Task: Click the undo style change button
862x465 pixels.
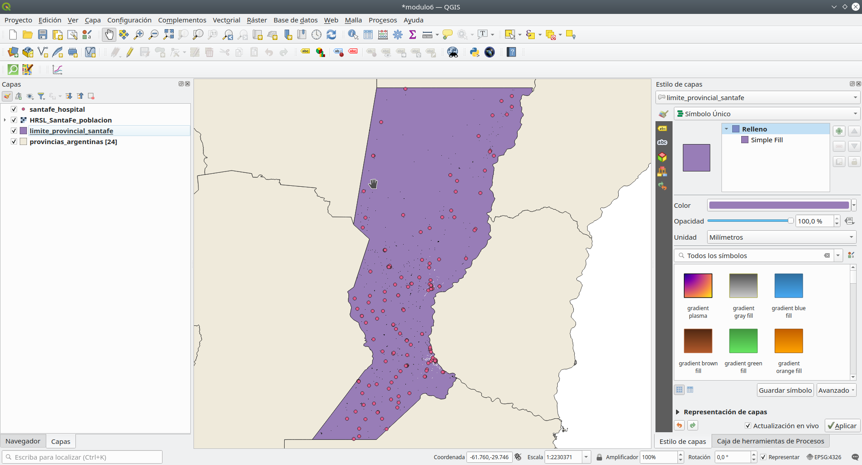Action: (x=679, y=425)
